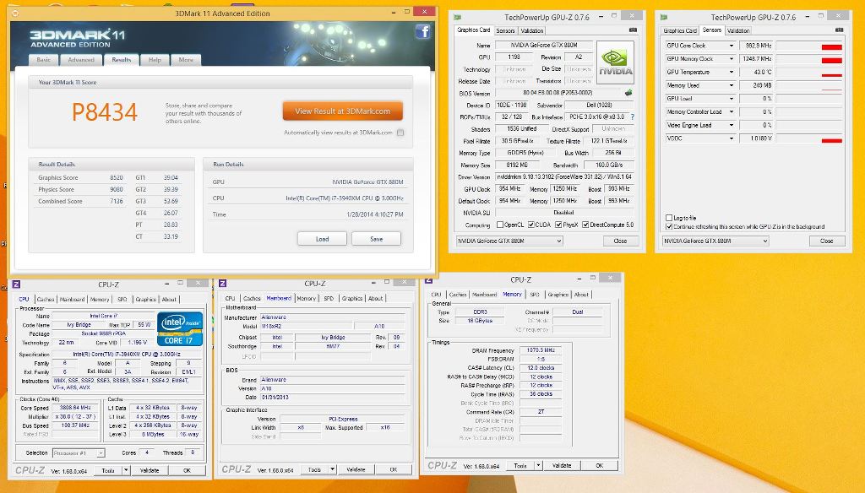The image size is (865, 493).
Task: Click the Driver Version field in GPU-Z
Action: [564, 177]
